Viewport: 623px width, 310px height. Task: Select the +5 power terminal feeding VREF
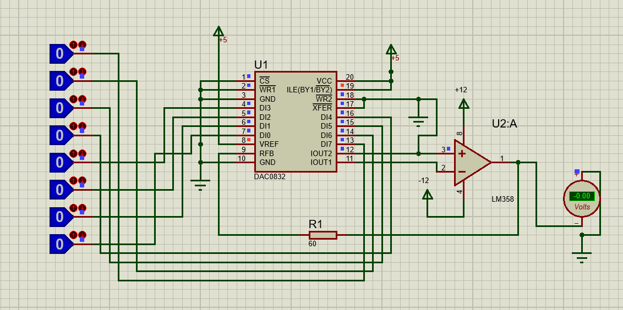click(218, 31)
